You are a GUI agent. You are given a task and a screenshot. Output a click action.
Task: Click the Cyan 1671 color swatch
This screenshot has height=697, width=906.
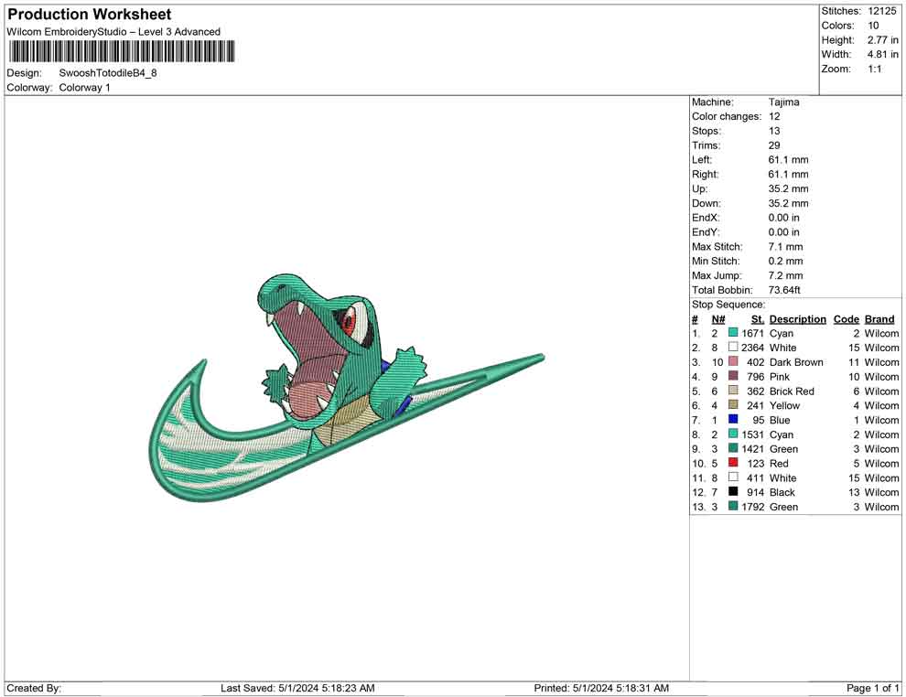733,333
